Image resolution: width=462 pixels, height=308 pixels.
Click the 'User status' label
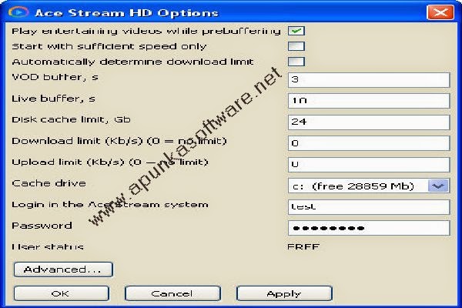48,246
